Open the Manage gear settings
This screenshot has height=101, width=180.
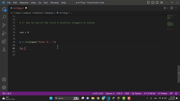coord(4,88)
